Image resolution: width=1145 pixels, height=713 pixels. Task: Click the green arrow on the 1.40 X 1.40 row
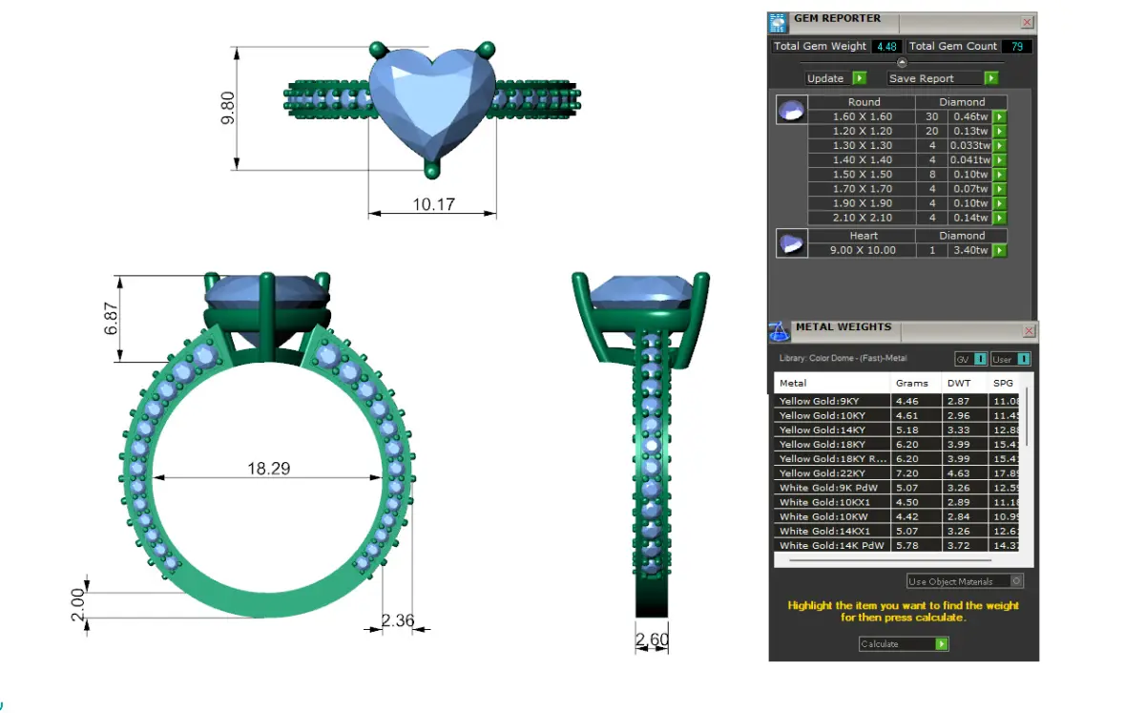point(999,160)
